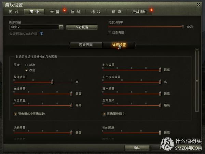Open the 游戏界面 sub-tab
Viewport: 205px width, 154px height.
[x=86, y=45]
